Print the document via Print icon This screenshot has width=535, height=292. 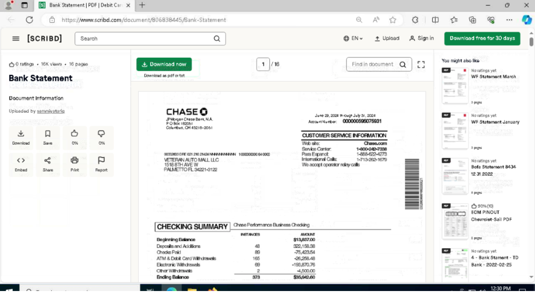74,164
